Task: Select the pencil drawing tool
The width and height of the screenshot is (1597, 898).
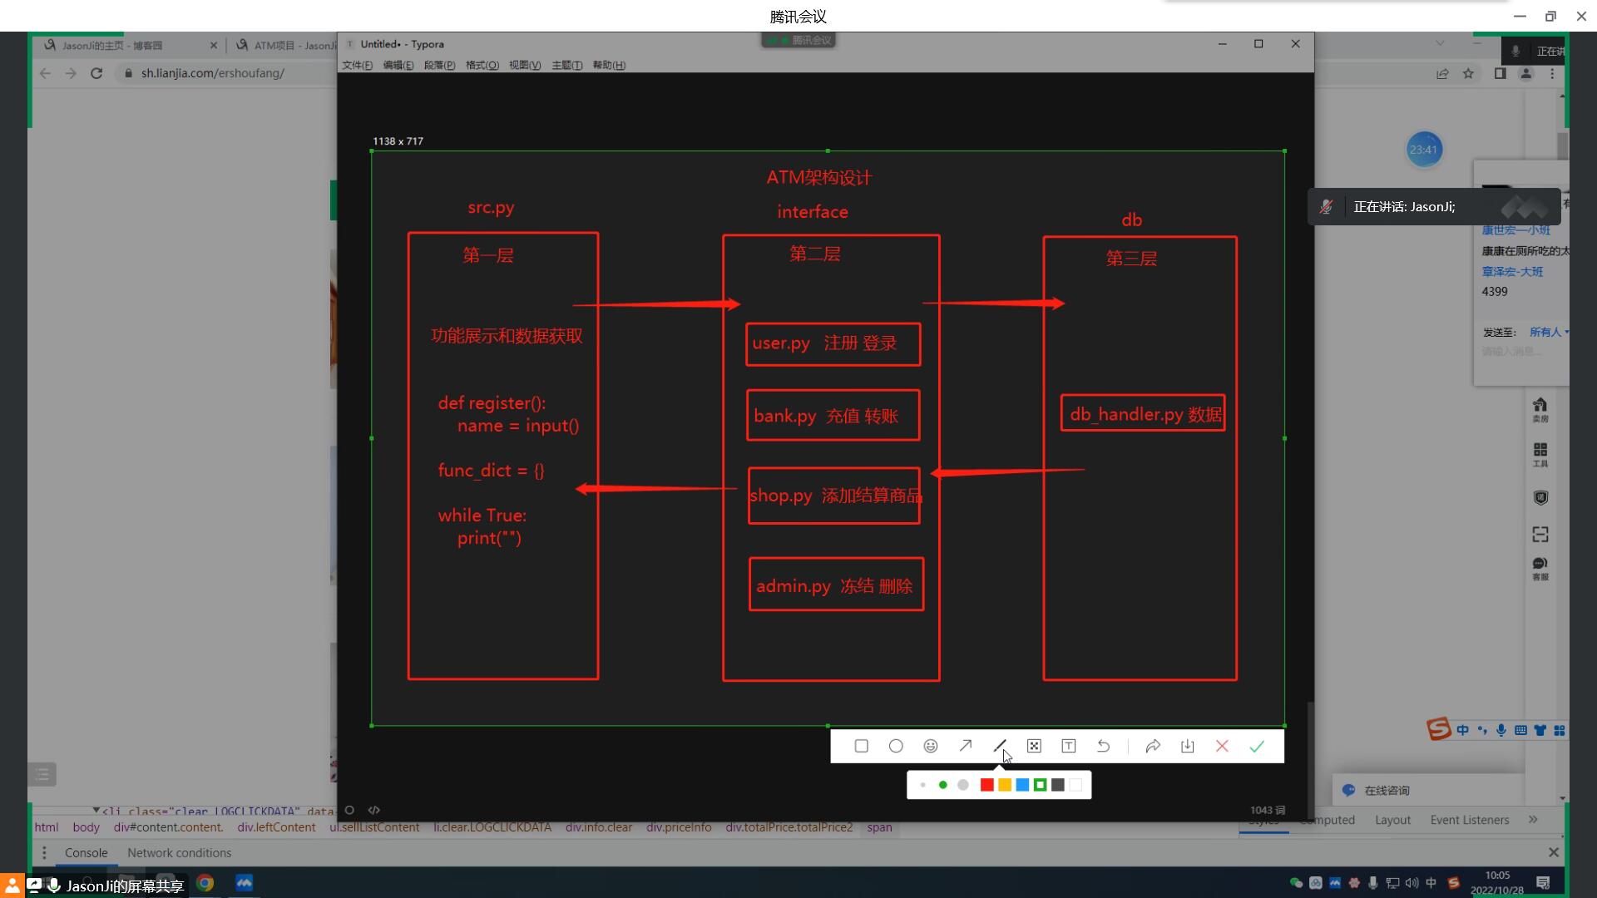Action: pos(1000,747)
